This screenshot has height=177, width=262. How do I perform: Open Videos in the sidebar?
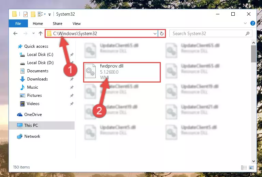[33, 104]
